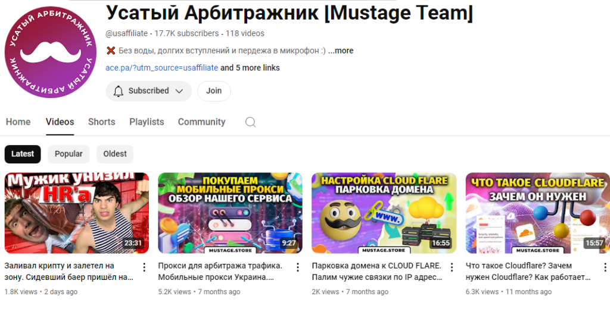Click the 23:31 duration badge
610x312 pixels.
133,243
